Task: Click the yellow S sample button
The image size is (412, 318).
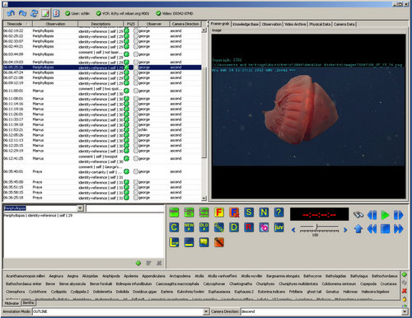Action: [x=249, y=213]
